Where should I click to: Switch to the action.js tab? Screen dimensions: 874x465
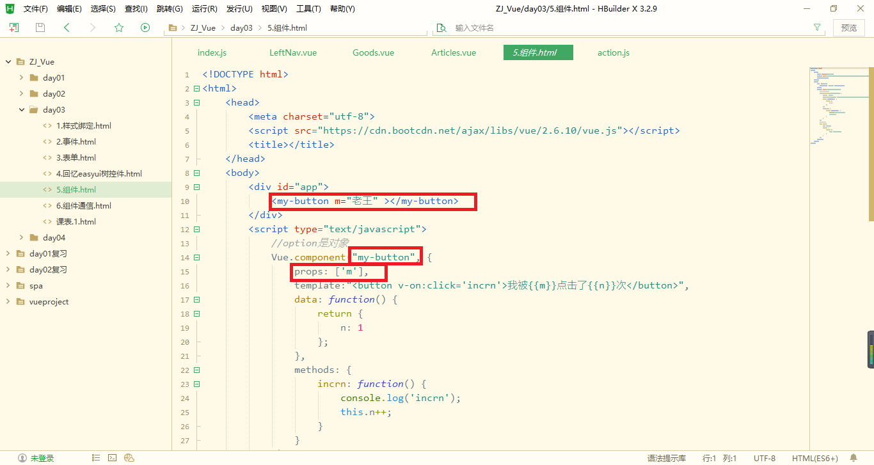[614, 52]
